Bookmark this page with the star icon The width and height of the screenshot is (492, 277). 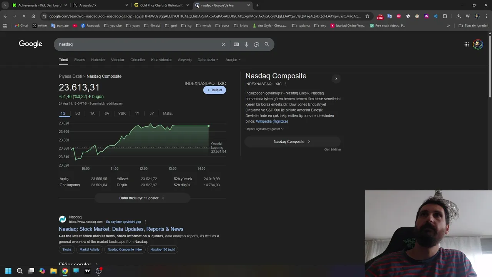tap(367, 16)
